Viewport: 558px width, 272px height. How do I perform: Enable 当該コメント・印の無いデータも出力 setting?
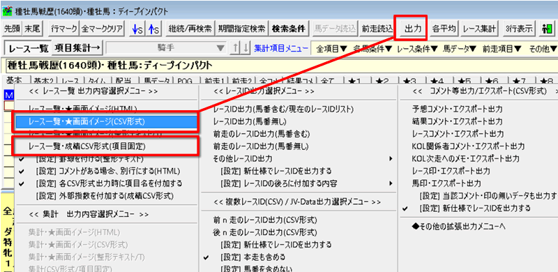[x=488, y=196]
